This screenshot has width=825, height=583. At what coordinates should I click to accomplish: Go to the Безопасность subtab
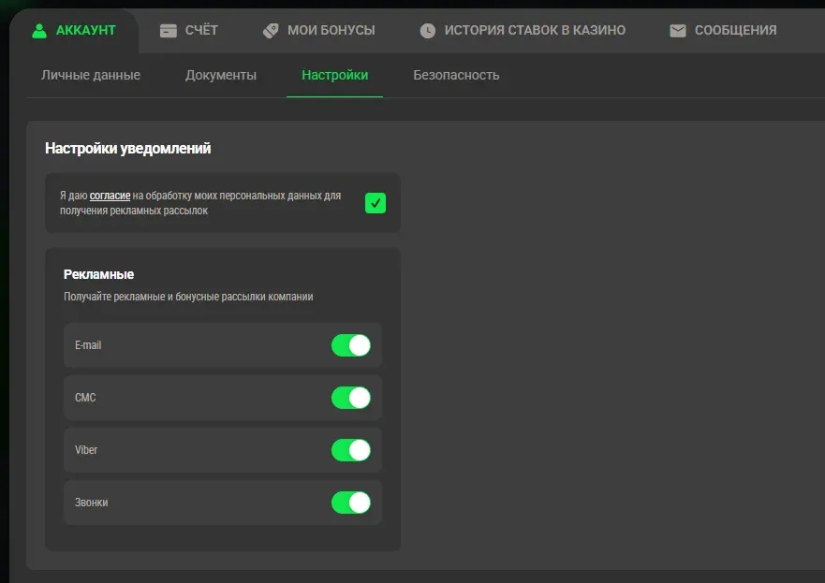(456, 75)
